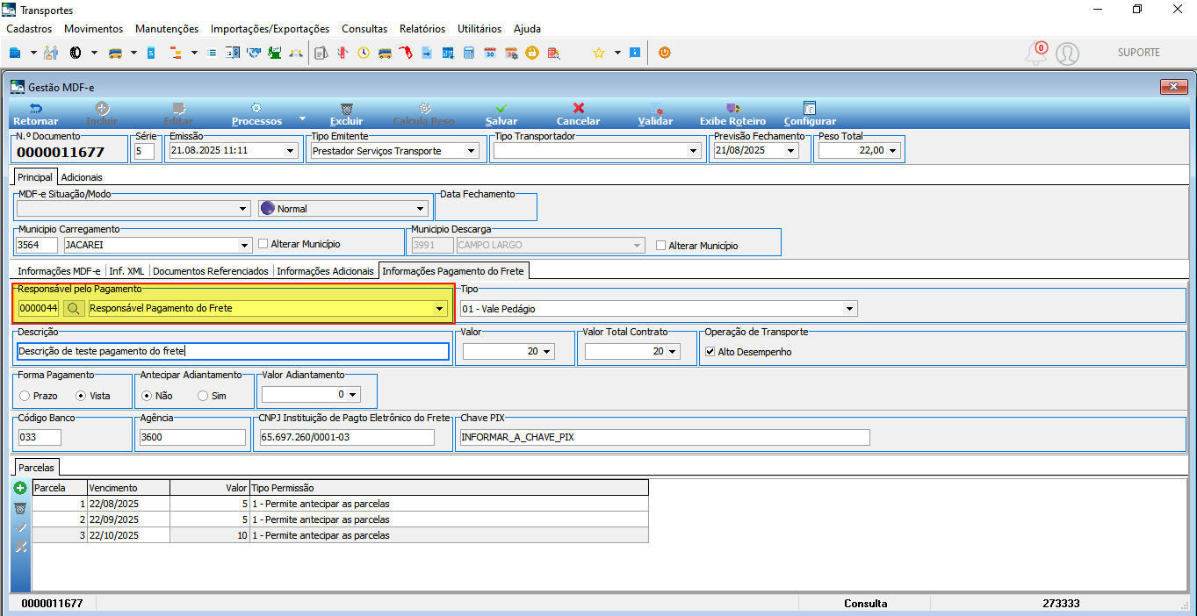Select Sim for Antecipar Adiantamento

coord(203,396)
